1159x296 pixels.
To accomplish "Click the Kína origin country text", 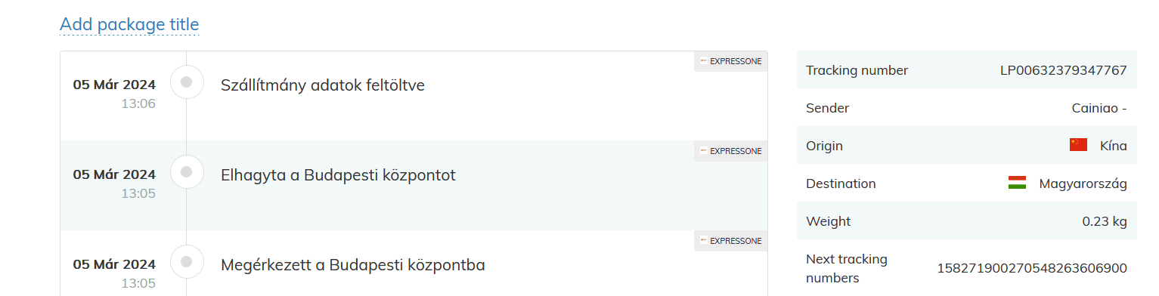I will [1114, 146].
